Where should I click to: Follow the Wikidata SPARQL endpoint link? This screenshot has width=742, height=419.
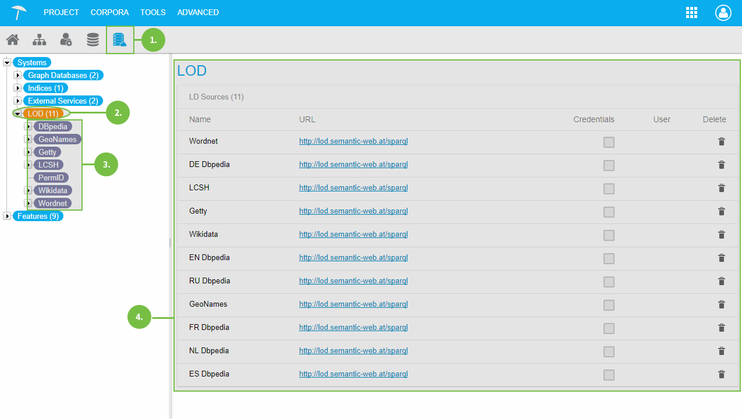(x=353, y=234)
